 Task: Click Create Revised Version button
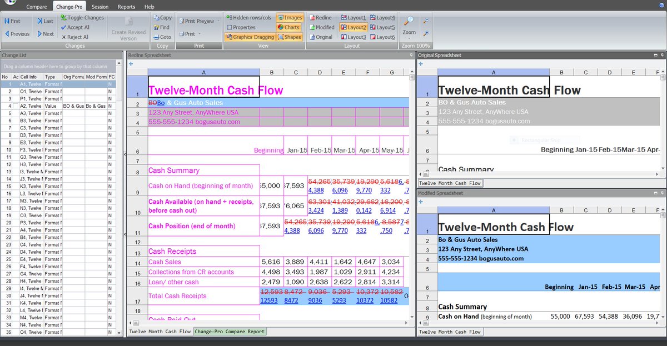[x=128, y=28]
